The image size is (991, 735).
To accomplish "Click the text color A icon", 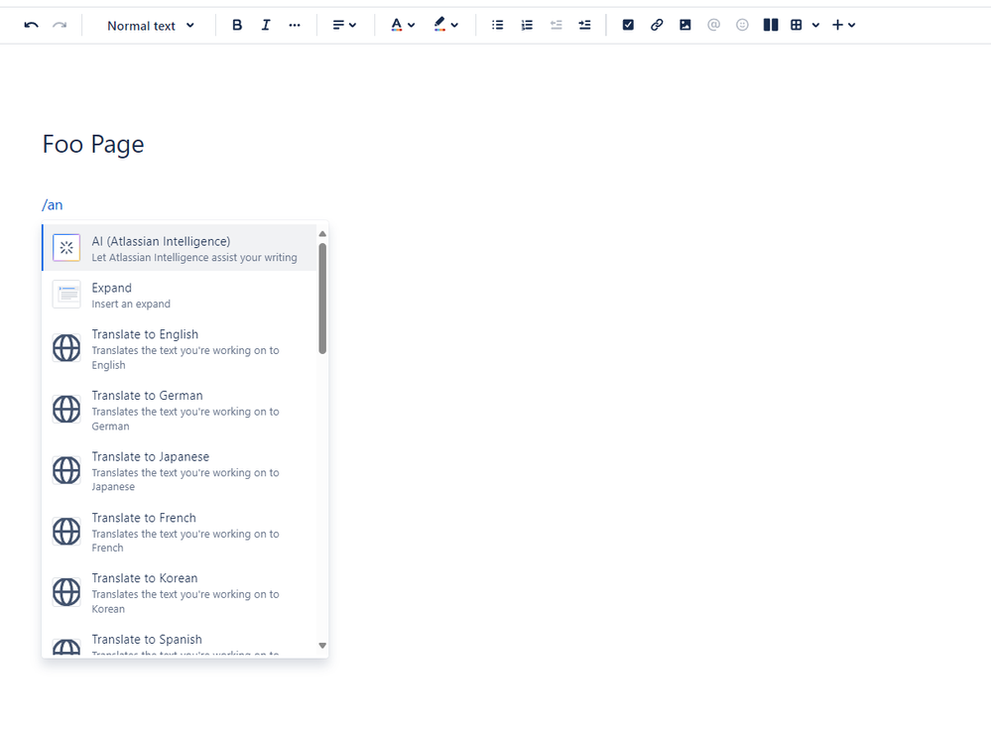I will click(396, 25).
